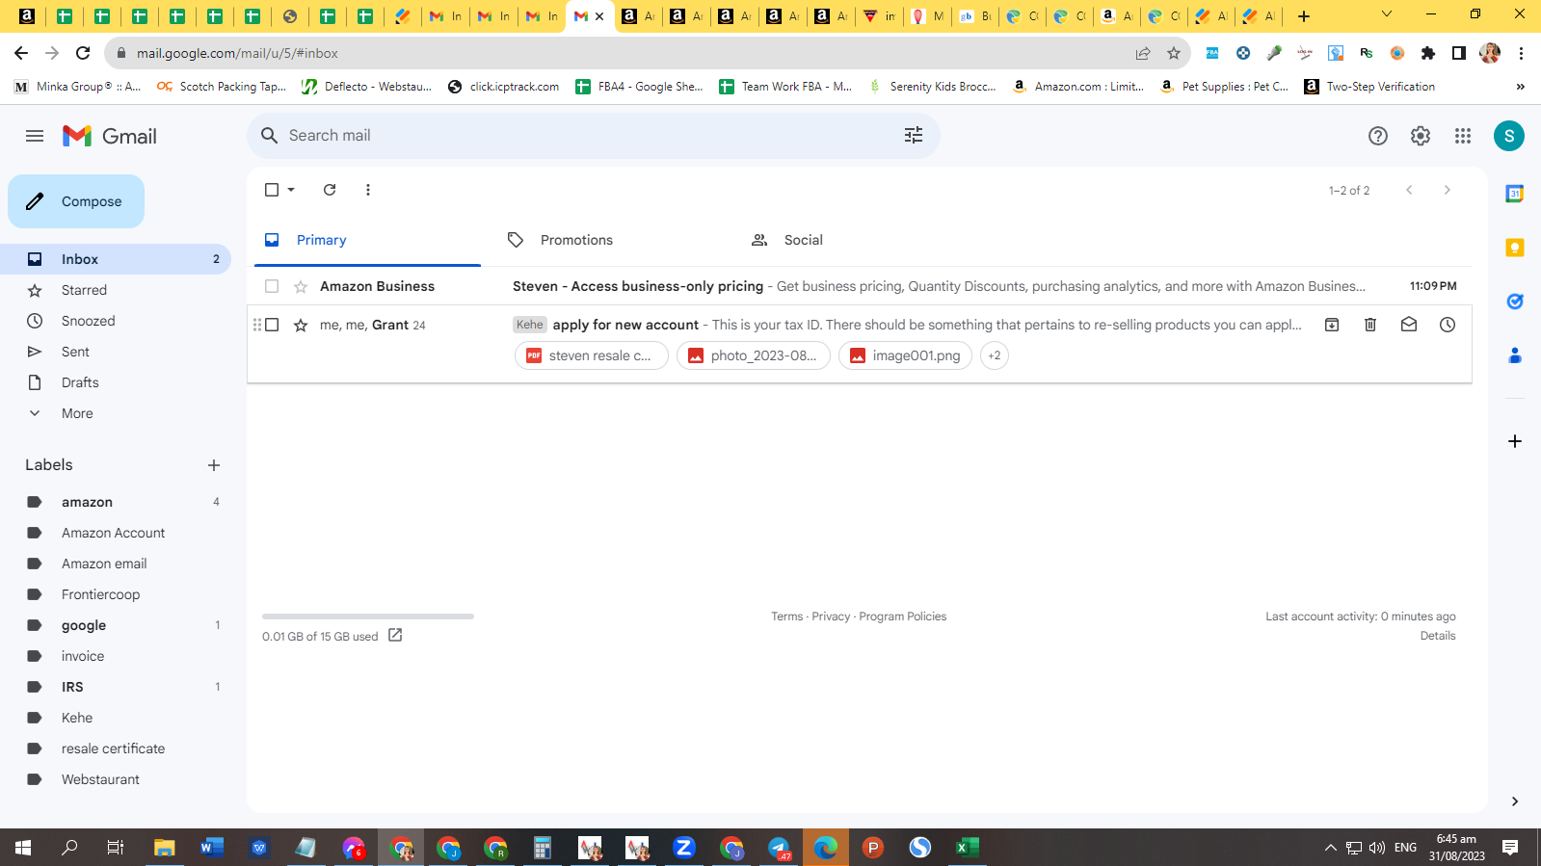1541x866 pixels.
Task: Click the storage usage progress bar
Action: [368, 617]
